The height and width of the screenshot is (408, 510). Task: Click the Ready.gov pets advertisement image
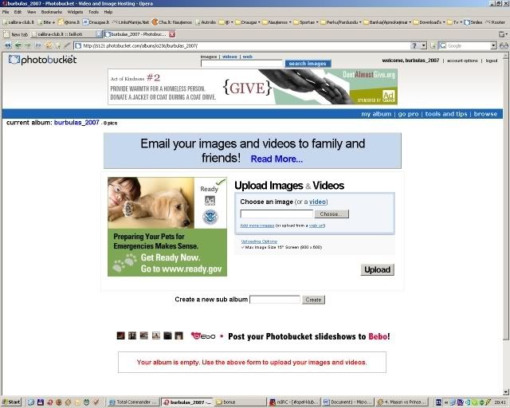(x=167, y=226)
